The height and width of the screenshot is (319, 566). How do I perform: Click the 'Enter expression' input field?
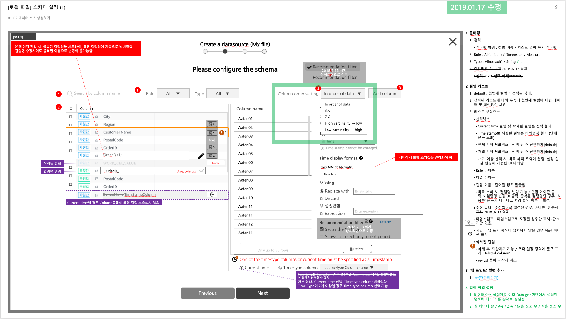388,211
